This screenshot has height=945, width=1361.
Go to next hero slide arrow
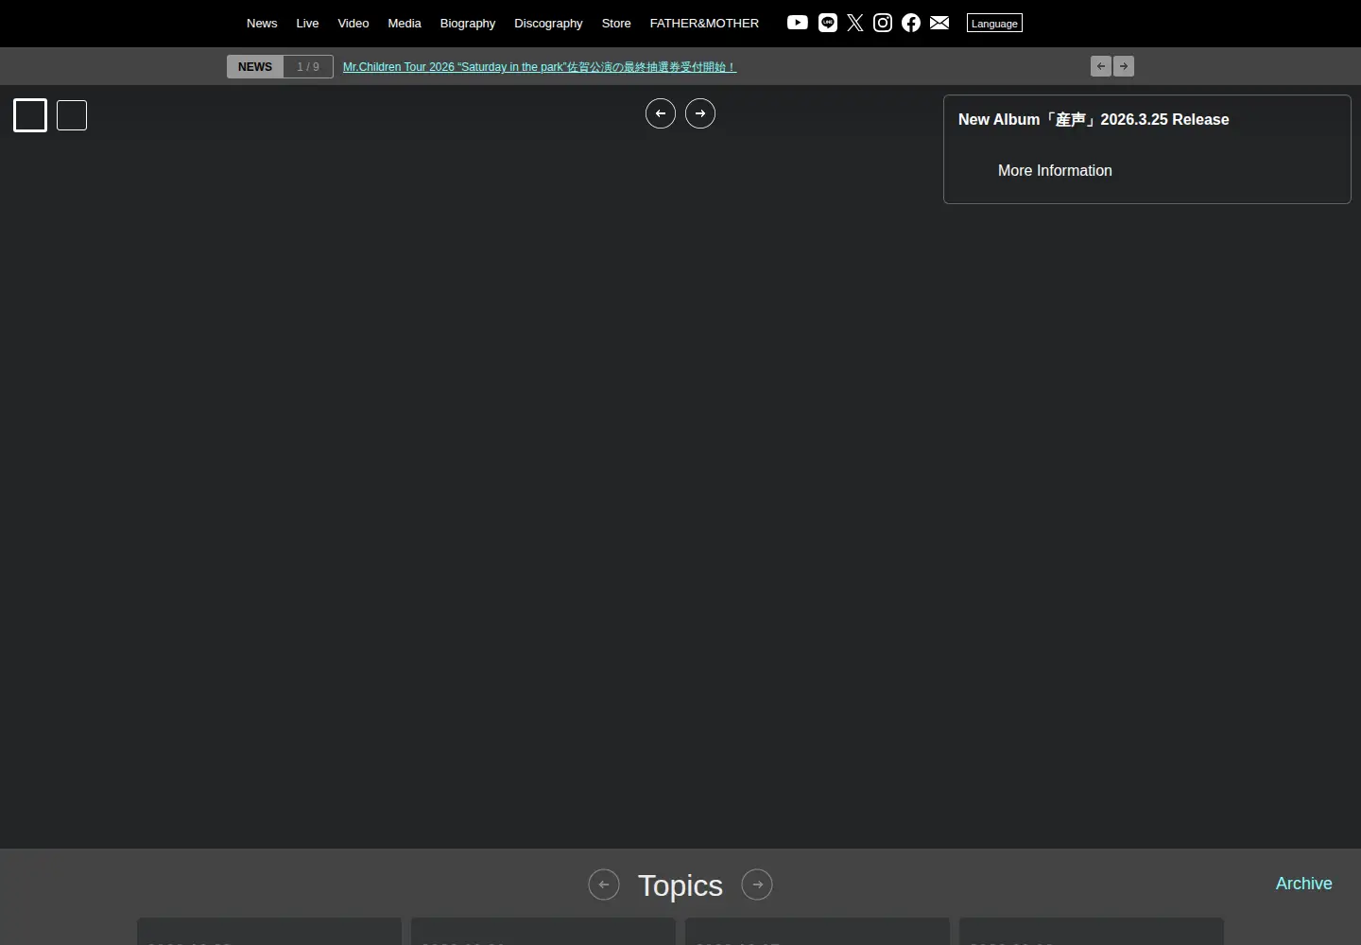(700, 113)
